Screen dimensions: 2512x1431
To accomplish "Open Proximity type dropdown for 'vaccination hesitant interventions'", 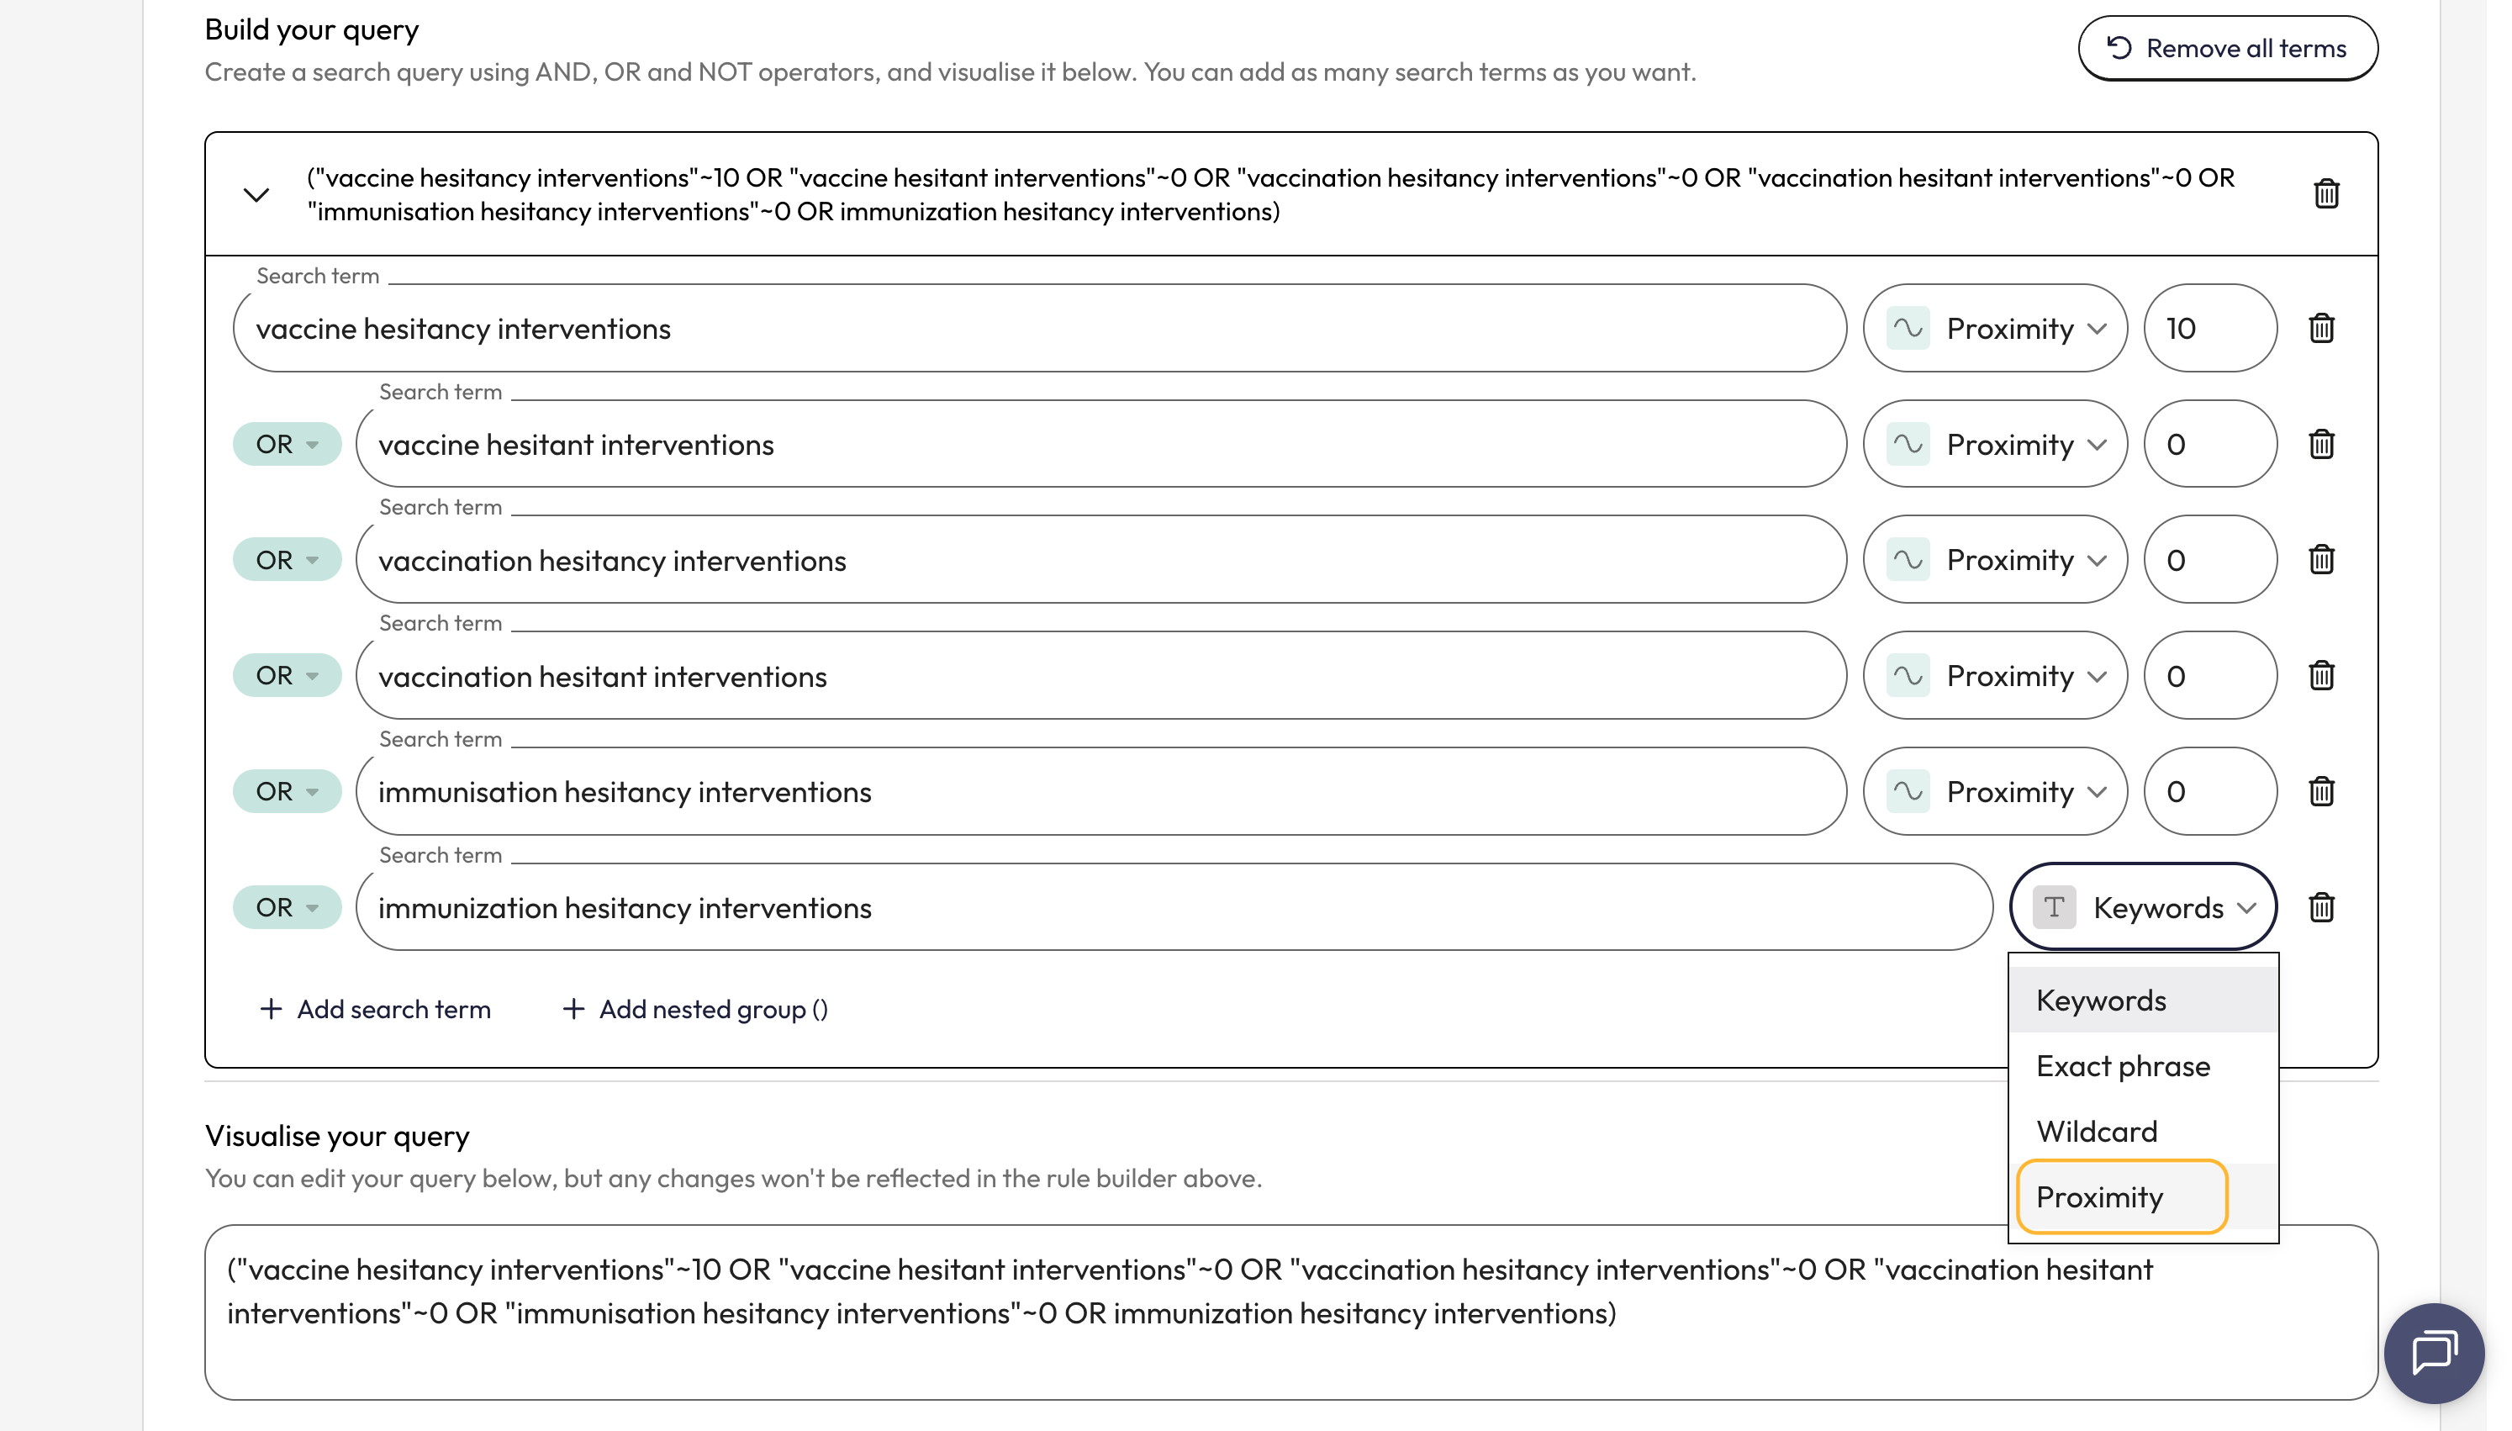I will (1994, 676).
